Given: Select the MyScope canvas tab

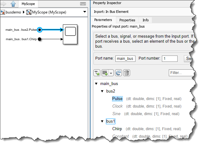Looking at the screenshot, I should click(x=28, y=4).
